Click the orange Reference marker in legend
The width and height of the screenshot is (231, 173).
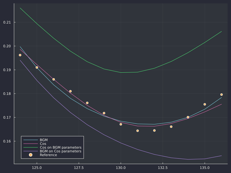(31, 155)
